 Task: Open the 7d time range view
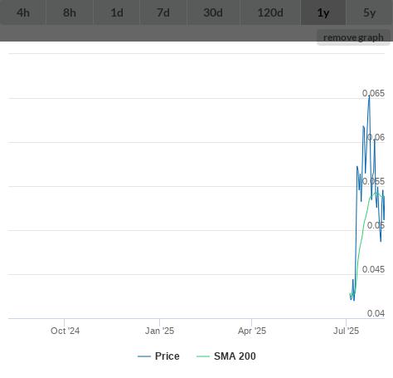click(163, 12)
